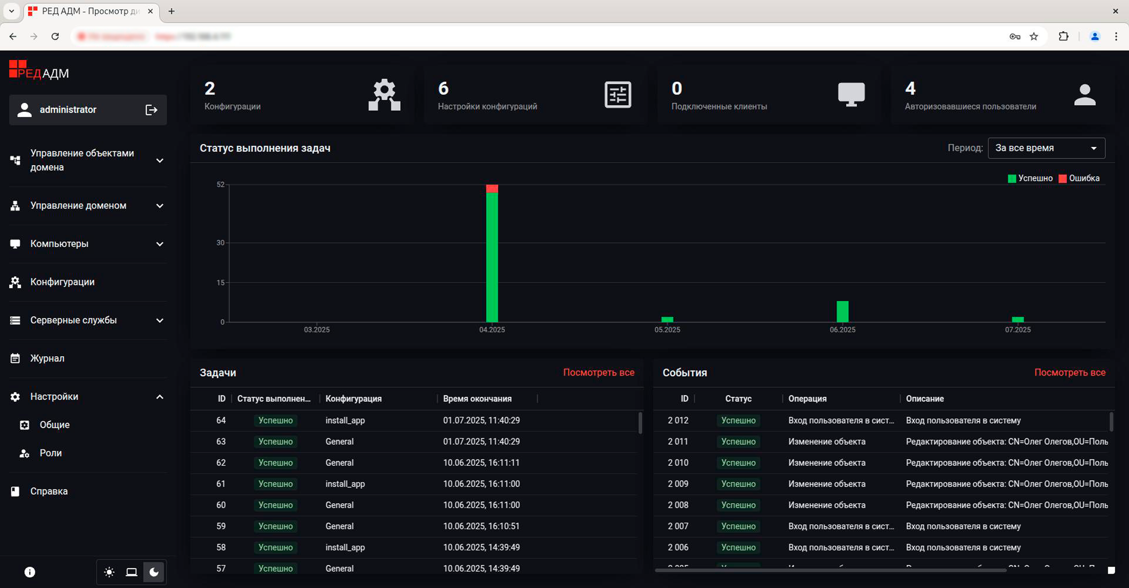Screen dimensions: 1129x588
Task: Click the green 06.2025 chart bar
Action: (842, 311)
